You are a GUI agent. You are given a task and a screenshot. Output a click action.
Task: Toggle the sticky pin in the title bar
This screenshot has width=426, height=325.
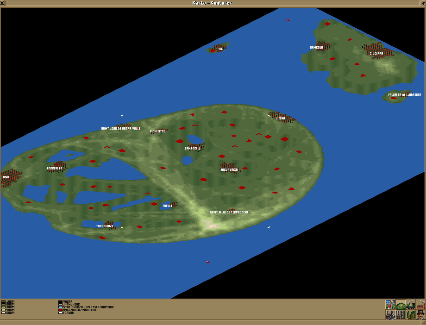(423, 3)
